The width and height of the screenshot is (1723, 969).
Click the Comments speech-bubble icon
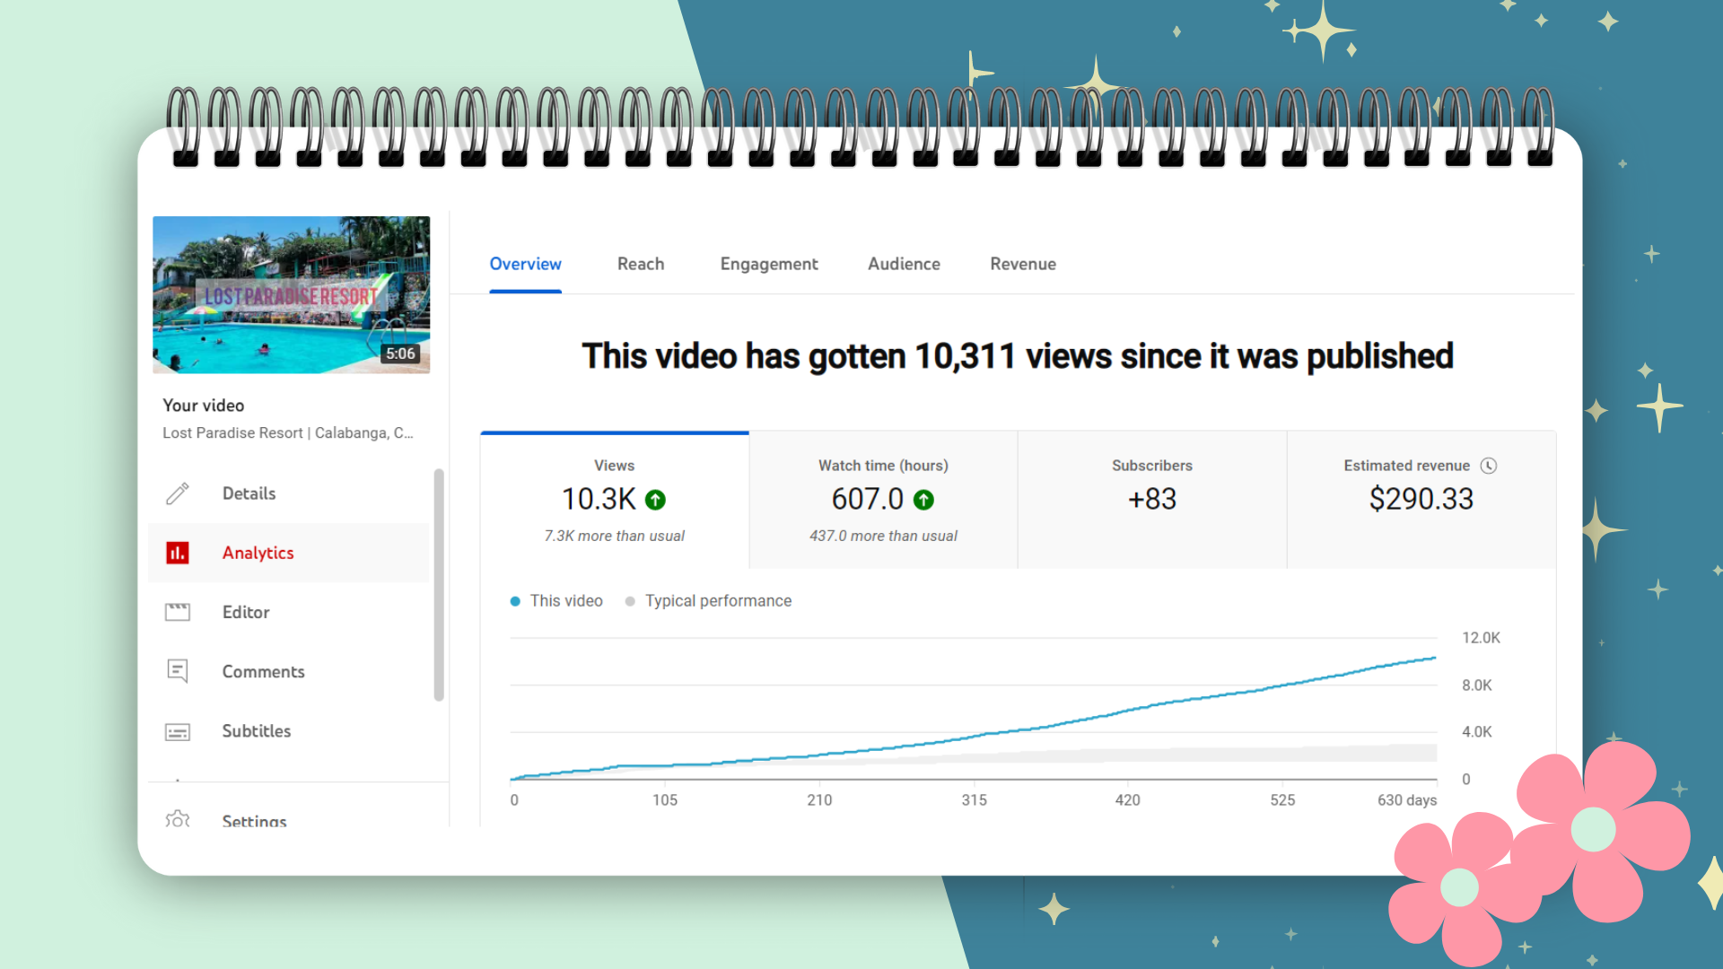(x=178, y=671)
